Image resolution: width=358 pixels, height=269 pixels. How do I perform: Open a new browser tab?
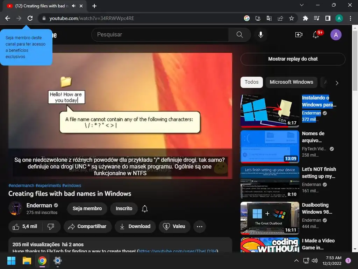point(94,6)
